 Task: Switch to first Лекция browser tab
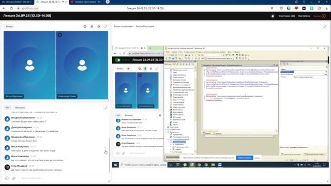click(17, 2)
